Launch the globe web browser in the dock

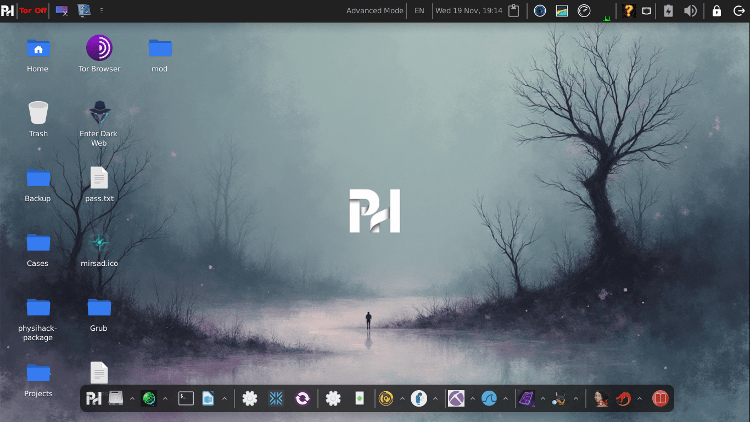(149, 398)
